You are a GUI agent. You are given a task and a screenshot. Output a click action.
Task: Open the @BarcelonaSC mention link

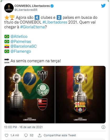click(x=24, y=46)
